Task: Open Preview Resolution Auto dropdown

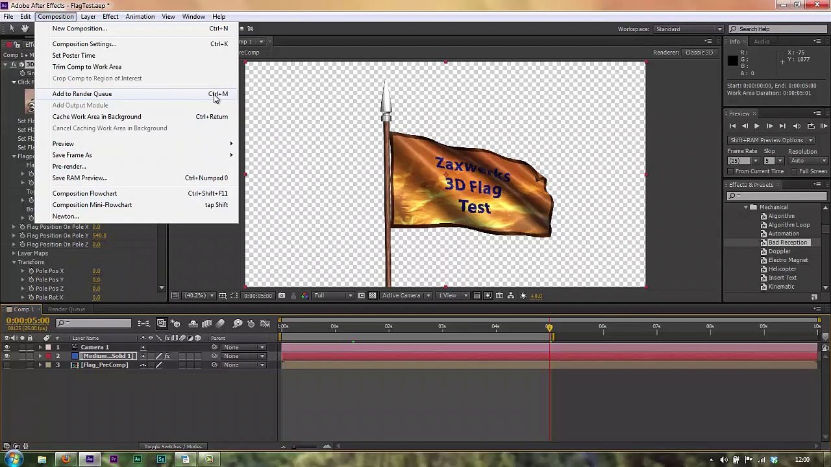Action: (x=808, y=161)
